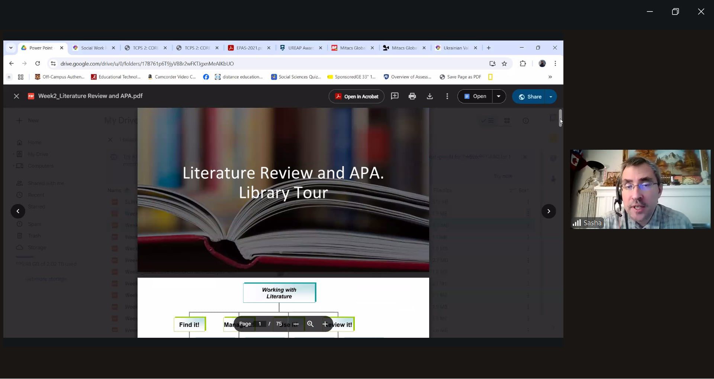Click the print icon in PDF viewer
Viewport: 714px width, 379px height.
(412, 97)
